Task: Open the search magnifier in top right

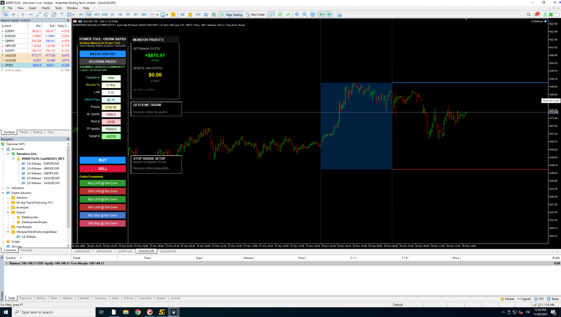Action: pos(528,15)
